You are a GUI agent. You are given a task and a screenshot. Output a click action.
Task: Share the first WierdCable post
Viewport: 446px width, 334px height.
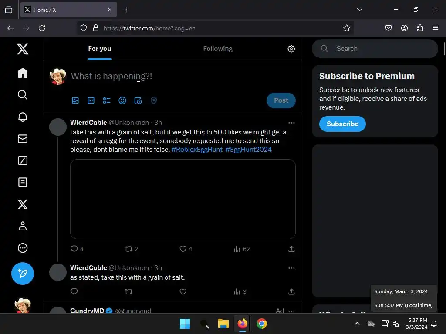pyautogui.click(x=291, y=249)
